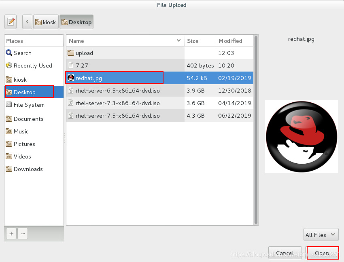Viewport: 344px width, 262px height.
Task: Click the Desktop path bar button
Action: [x=76, y=22]
